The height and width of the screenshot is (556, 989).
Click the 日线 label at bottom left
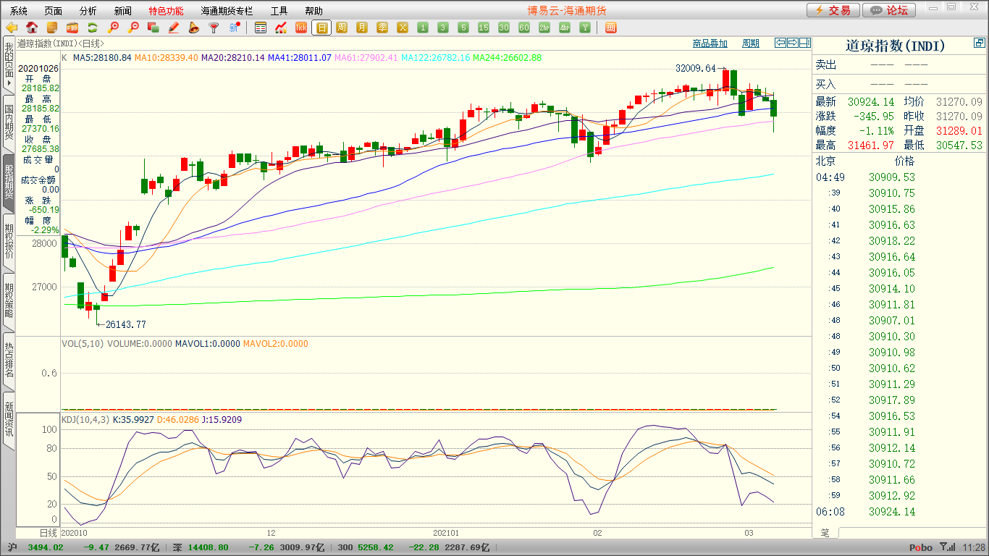[47, 533]
